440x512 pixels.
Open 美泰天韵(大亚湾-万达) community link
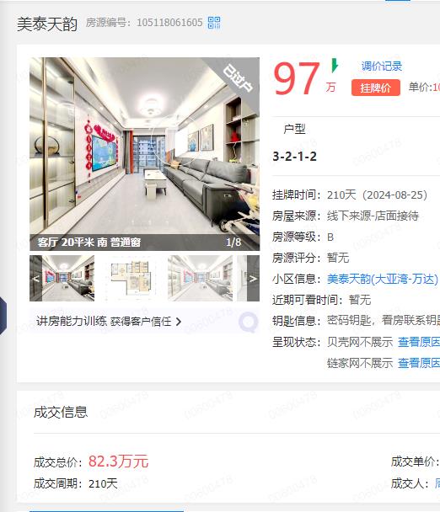[x=383, y=280]
